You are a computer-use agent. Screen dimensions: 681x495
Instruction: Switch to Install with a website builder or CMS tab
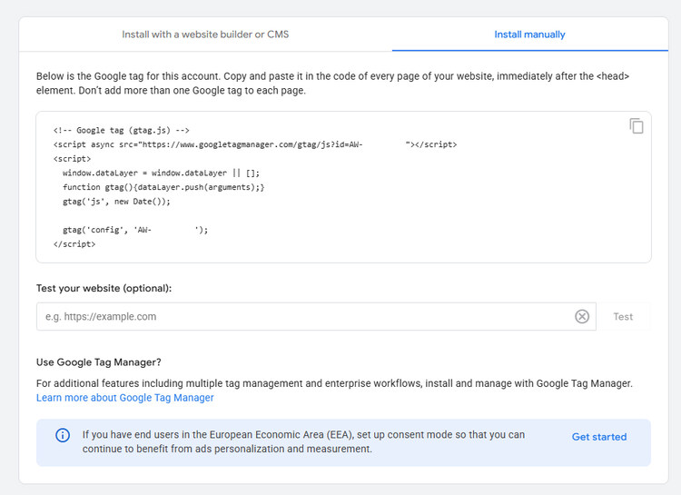point(205,35)
